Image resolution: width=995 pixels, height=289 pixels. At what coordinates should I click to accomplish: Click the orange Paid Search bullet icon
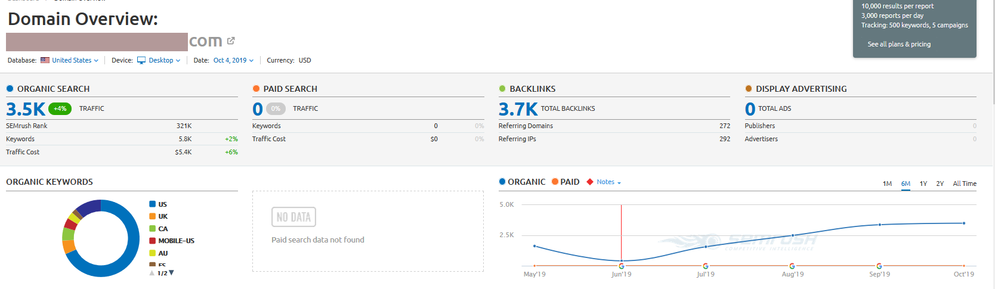click(x=256, y=89)
